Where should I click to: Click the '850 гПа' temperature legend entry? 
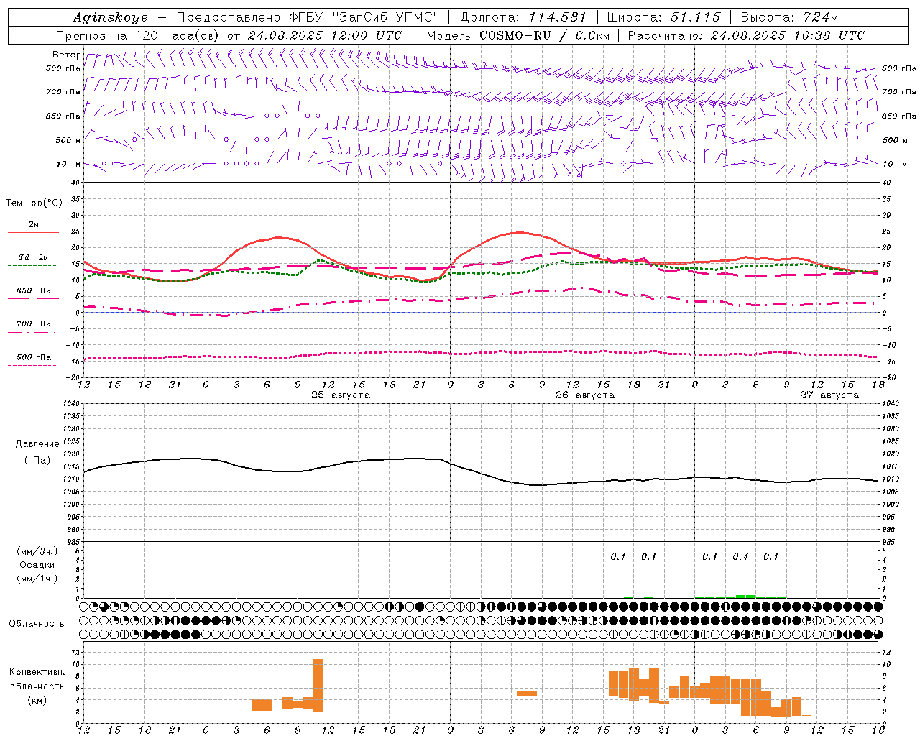[34, 291]
